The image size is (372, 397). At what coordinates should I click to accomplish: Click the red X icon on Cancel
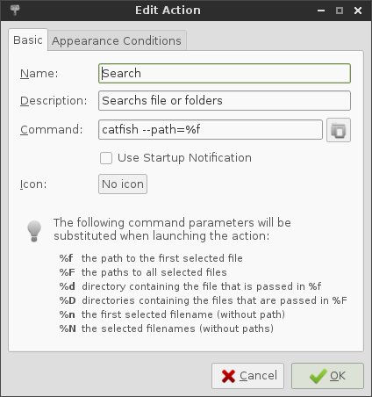pos(228,376)
